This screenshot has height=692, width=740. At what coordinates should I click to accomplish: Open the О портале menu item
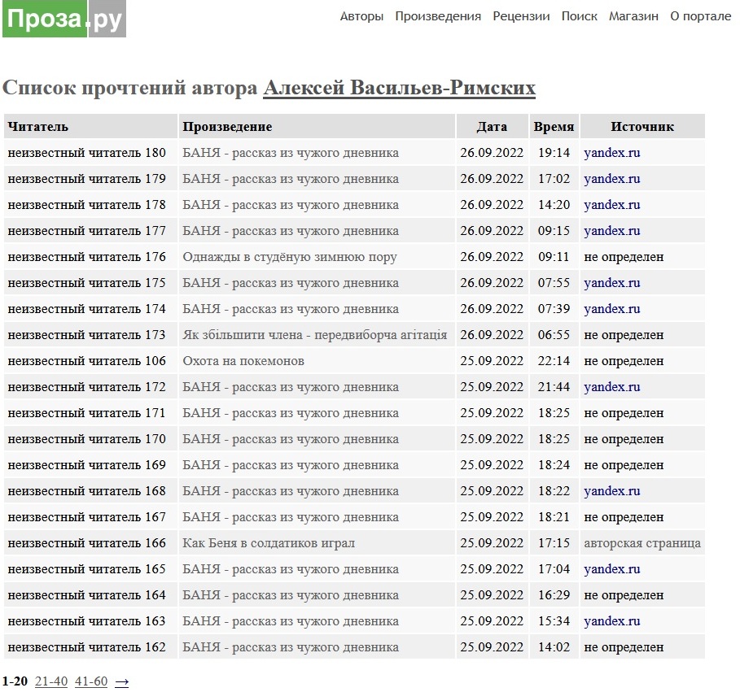(x=700, y=16)
